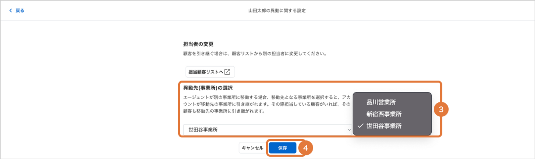Click the 担当者の変更 heading

(198, 44)
